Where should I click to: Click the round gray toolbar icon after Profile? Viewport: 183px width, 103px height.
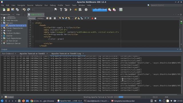tap(86, 10)
